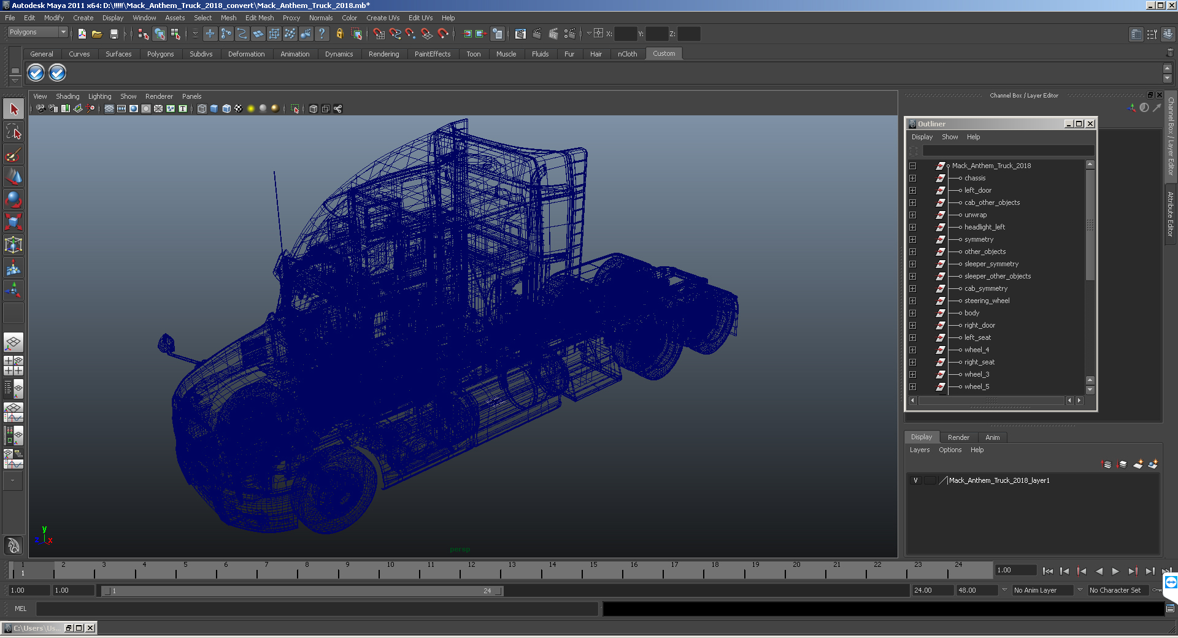
Task: Click the Save Scene disk icon
Action: point(114,34)
